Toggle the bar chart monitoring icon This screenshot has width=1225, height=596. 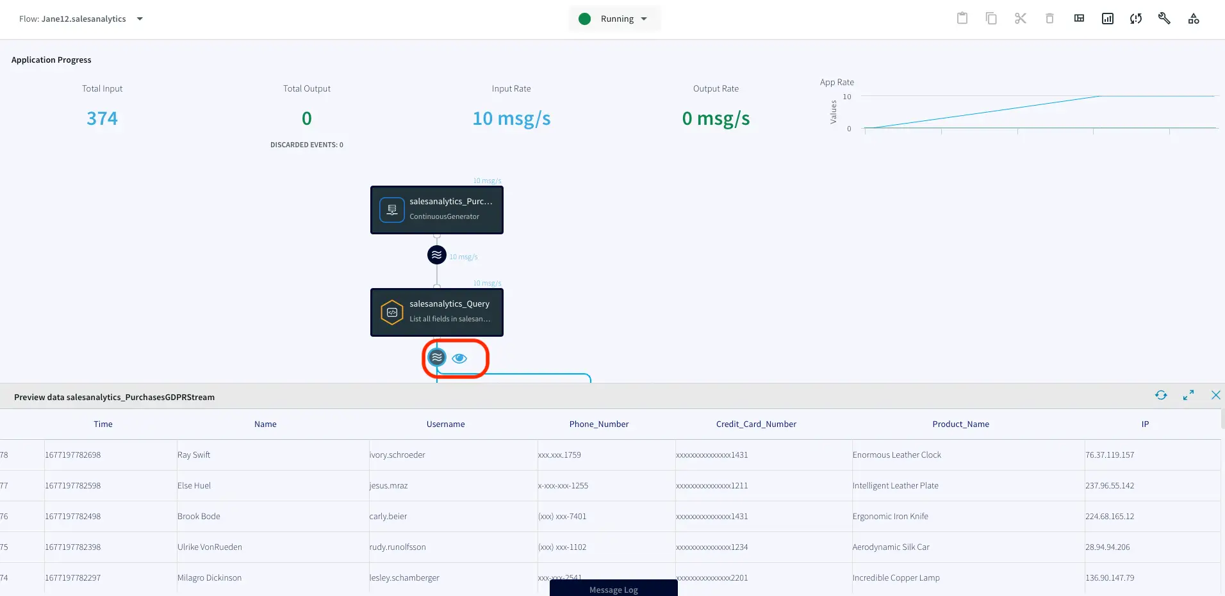pos(1107,19)
